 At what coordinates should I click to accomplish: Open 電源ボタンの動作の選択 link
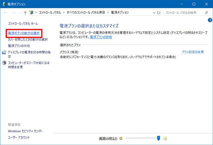[24, 33]
